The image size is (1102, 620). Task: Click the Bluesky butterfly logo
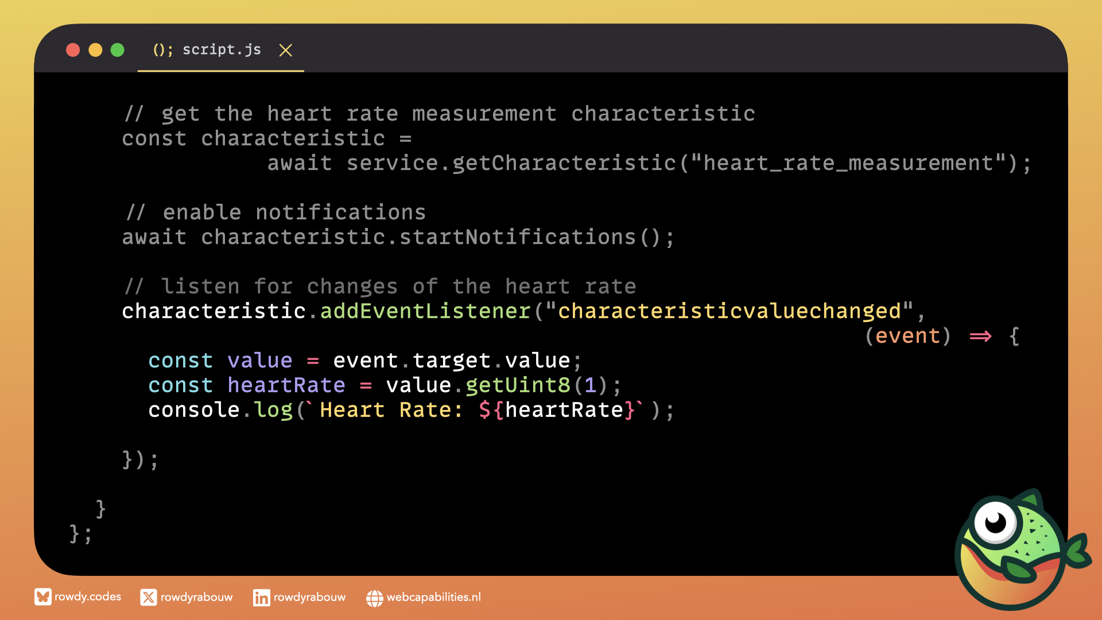(42, 597)
